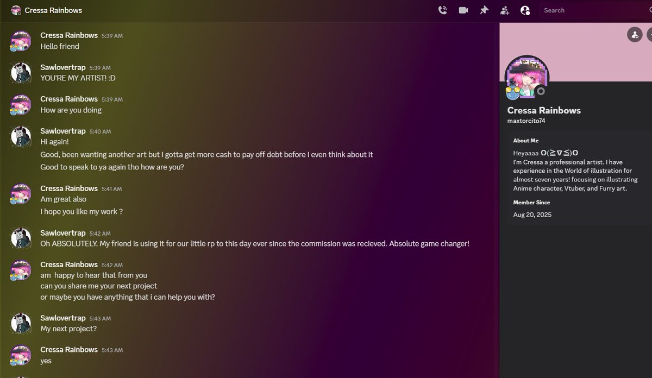Open the avatar beside "am happy to hear that"
Image resolution: width=652 pixels, height=378 pixels.
(21, 270)
